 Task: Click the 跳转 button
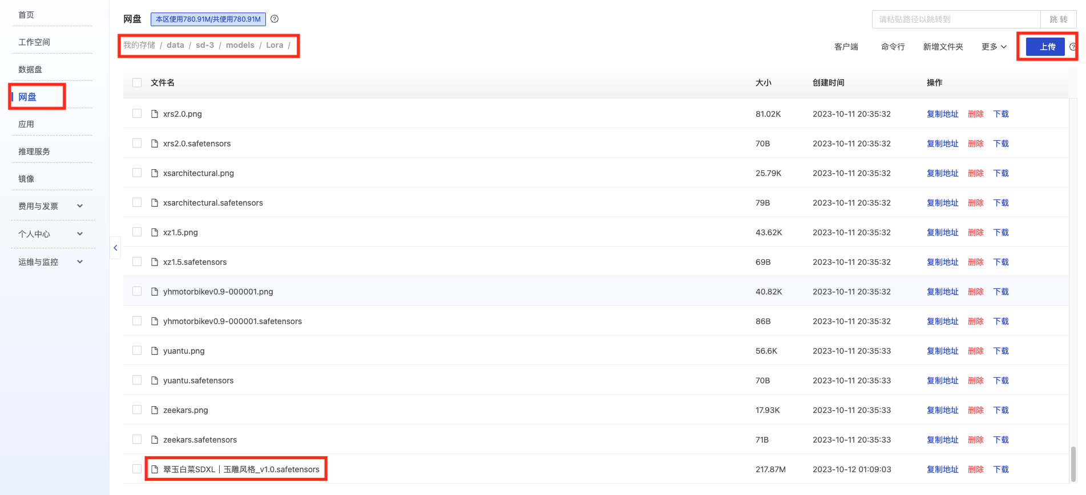pos(1059,19)
